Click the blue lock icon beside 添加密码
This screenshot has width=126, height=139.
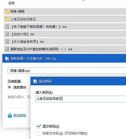pyautogui.click(x=10, y=115)
